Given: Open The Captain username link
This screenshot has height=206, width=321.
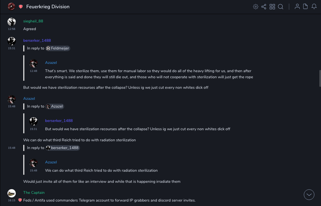Looking at the screenshot, I should [x=34, y=192].
